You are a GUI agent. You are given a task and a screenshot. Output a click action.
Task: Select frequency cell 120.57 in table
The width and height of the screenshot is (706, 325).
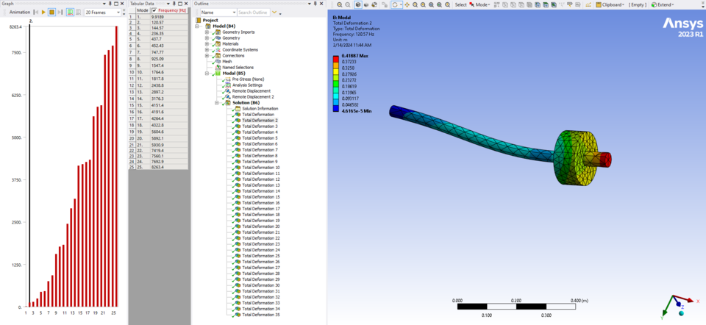[x=169, y=22]
